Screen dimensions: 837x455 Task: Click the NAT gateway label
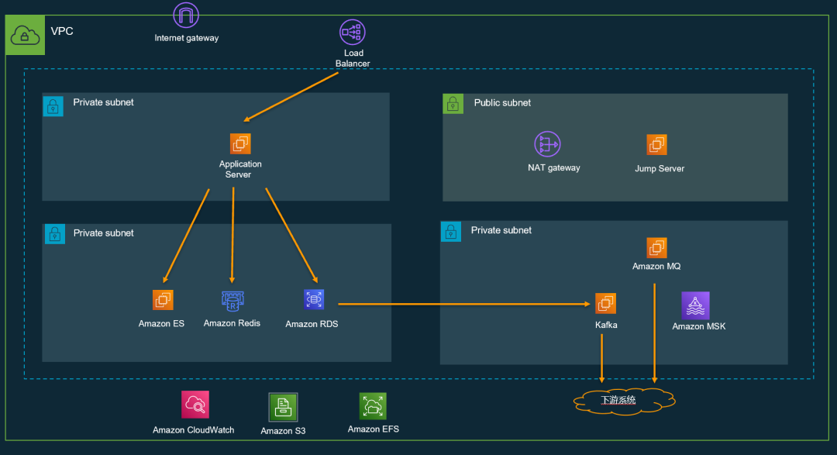[x=553, y=167]
